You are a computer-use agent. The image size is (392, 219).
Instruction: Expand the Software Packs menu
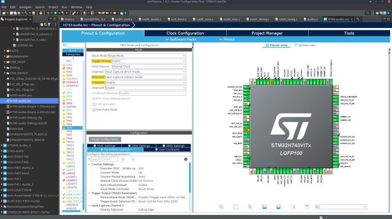pos(181,40)
